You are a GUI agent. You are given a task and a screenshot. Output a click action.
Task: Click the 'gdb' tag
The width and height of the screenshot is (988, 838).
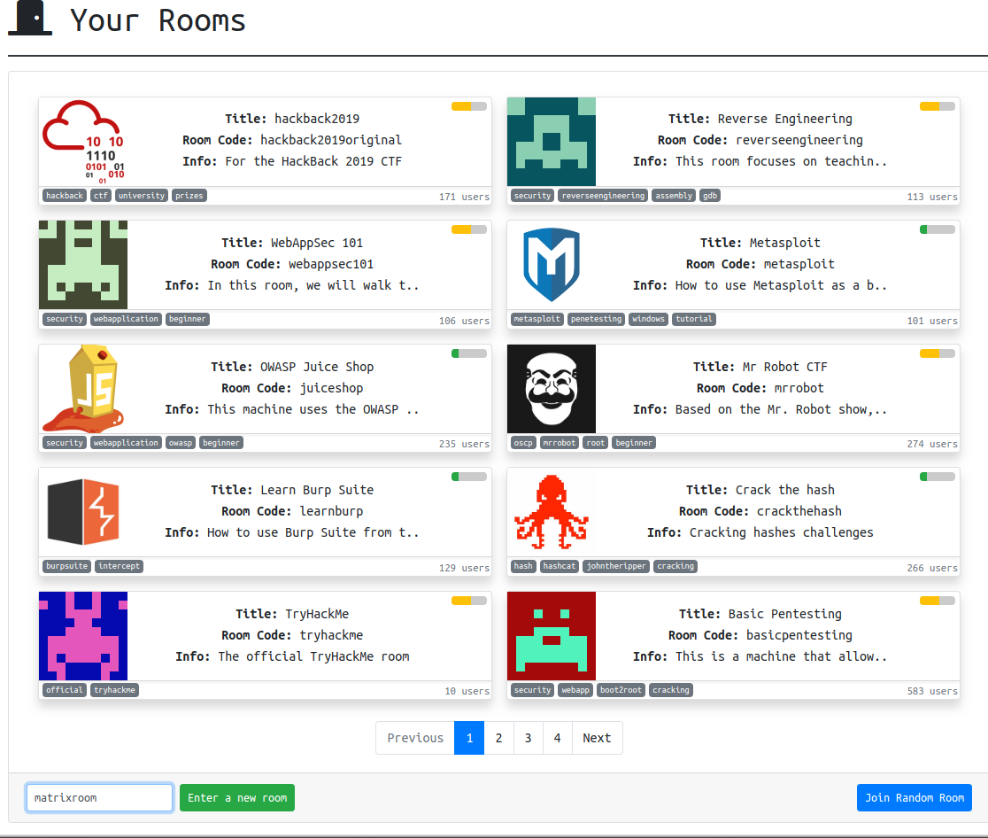click(x=710, y=196)
